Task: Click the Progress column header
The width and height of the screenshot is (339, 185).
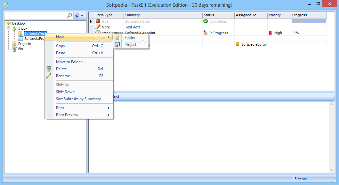Action: (x=309, y=15)
